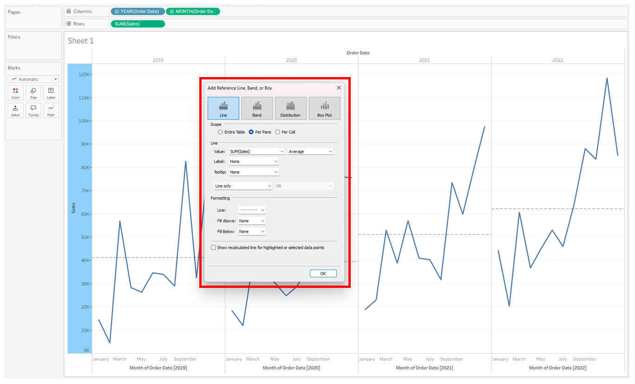The height and width of the screenshot is (384, 635).
Task: Click the Label marks card button
Action: click(51, 93)
